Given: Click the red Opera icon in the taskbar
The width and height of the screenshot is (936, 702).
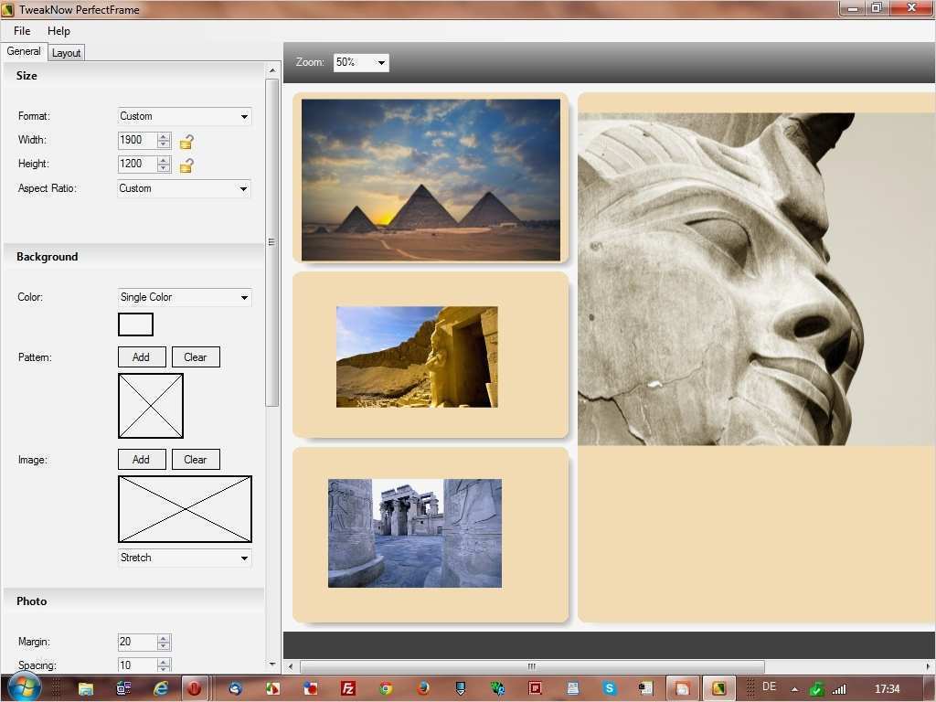Looking at the screenshot, I should pos(194,689).
